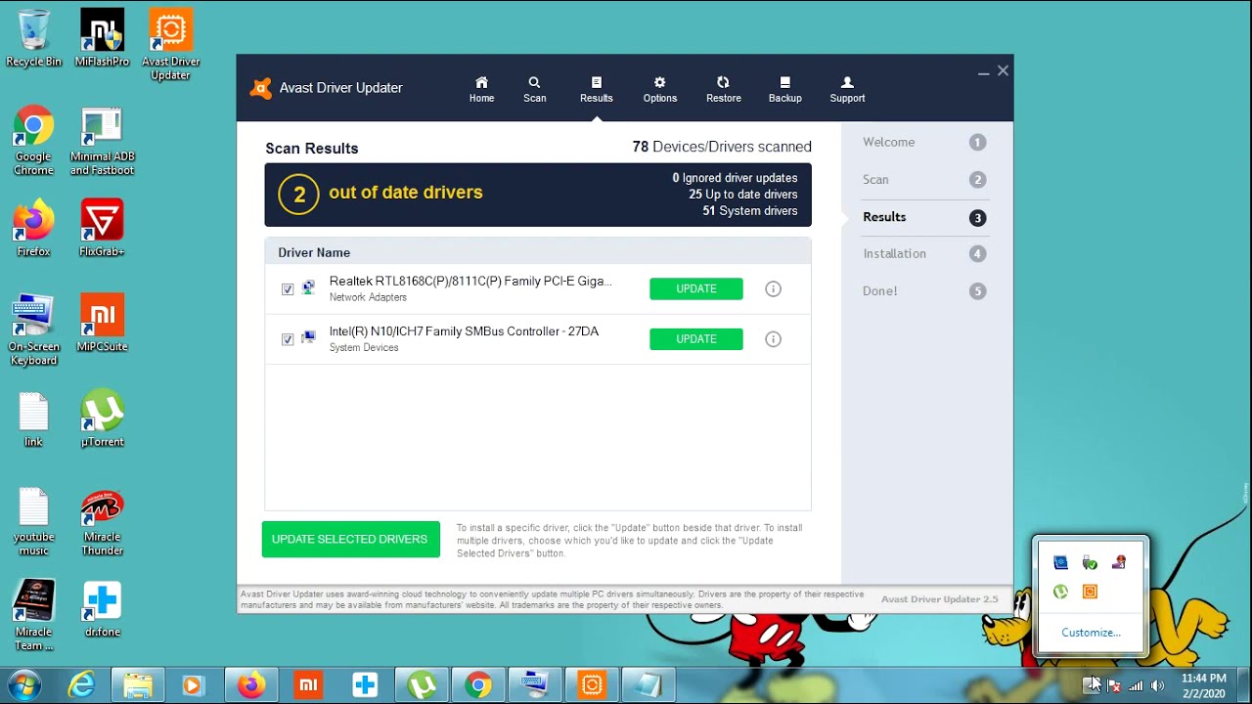Select the Recycle Bin desktop icon
The width and height of the screenshot is (1252, 704).
[33, 39]
